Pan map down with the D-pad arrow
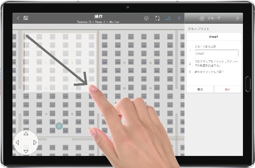 coord(26,152)
